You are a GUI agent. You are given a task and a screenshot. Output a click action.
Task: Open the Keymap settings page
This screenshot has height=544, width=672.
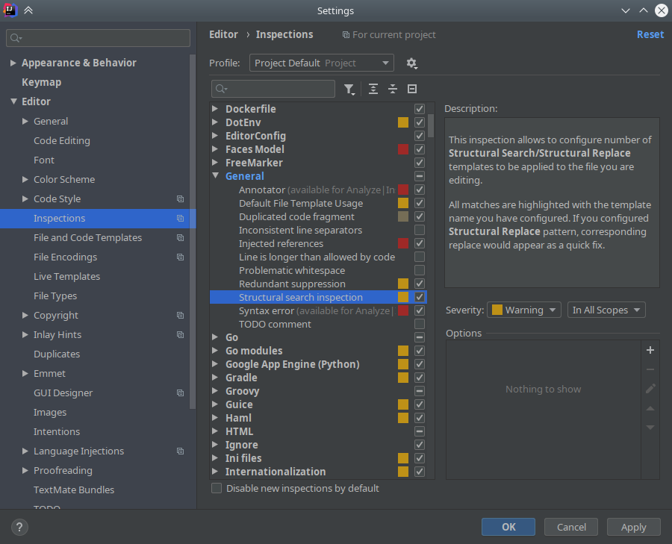(x=42, y=83)
